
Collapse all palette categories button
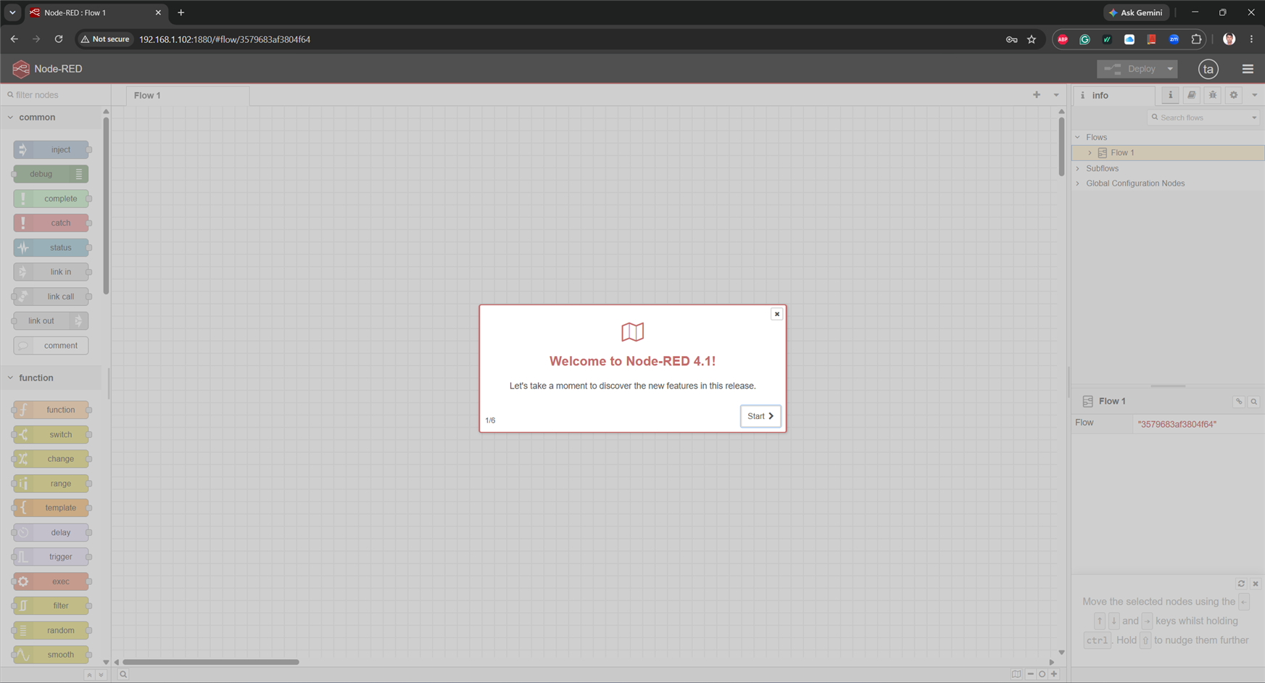point(89,675)
